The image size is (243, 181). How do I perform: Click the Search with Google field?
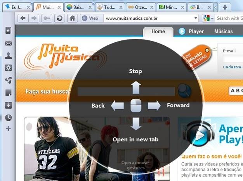pyautogui.click(x=229, y=18)
